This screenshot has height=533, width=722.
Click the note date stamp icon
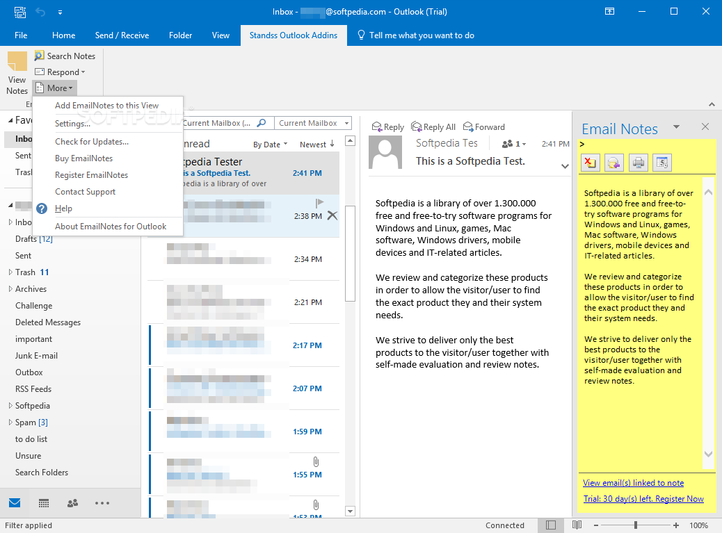(x=662, y=163)
